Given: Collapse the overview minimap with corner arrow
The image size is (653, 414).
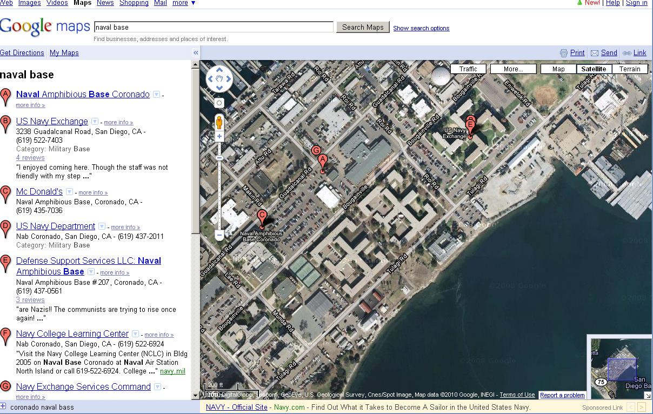Looking at the screenshot, I should click(648, 396).
